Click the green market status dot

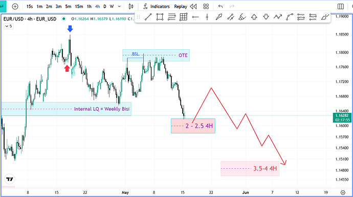click(64, 19)
